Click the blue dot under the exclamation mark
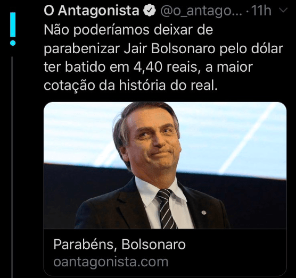The height and width of the screenshot is (278, 296). click(13, 43)
